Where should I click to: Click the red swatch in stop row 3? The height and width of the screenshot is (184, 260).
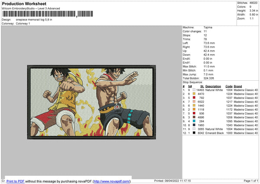click(x=194, y=98)
